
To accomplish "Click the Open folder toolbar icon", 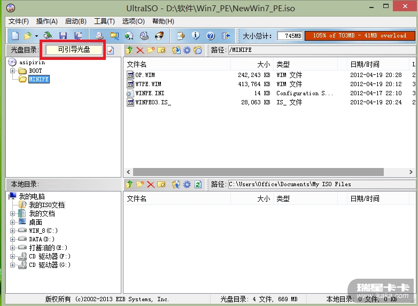I will (x=27, y=35).
